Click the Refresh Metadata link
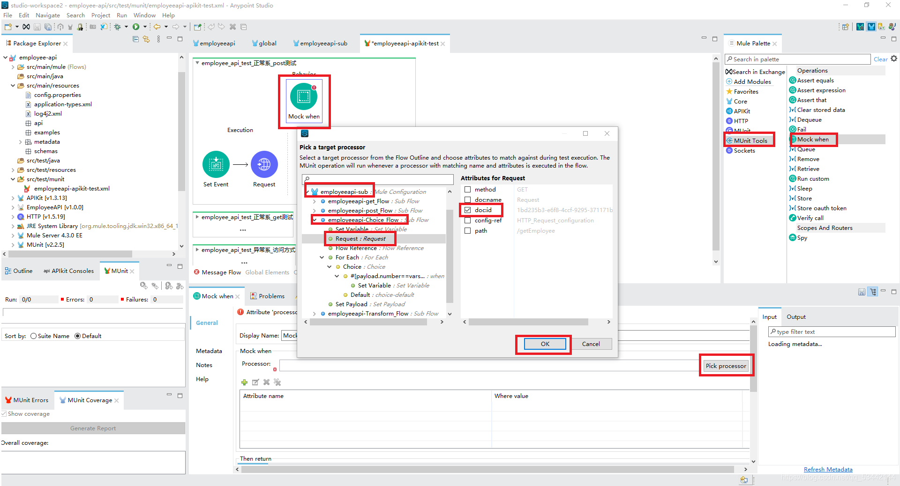The image size is (900, 486). pyautogui.click(x=828, y=469)
